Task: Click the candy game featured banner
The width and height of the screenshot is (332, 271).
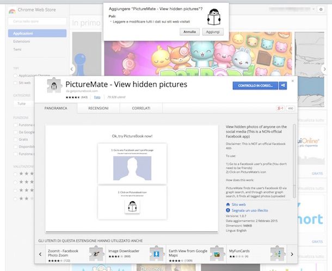Action: pos(198,58)
